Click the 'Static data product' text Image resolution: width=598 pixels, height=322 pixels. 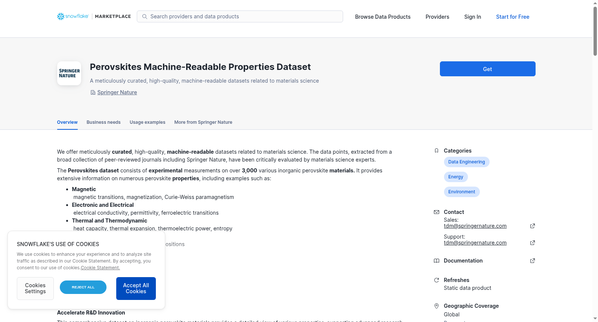(467, 288)
